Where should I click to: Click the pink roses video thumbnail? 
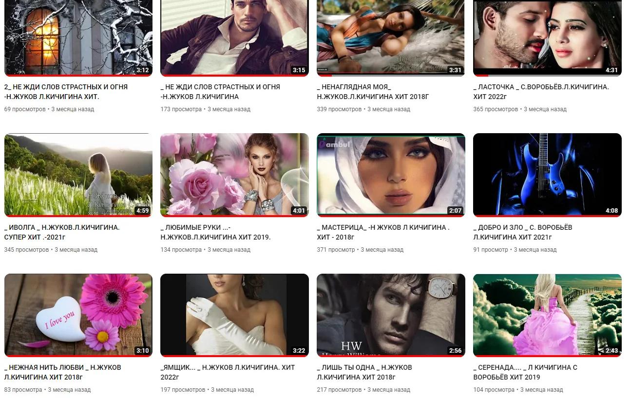pyautogui.click(x=234, y=175)
